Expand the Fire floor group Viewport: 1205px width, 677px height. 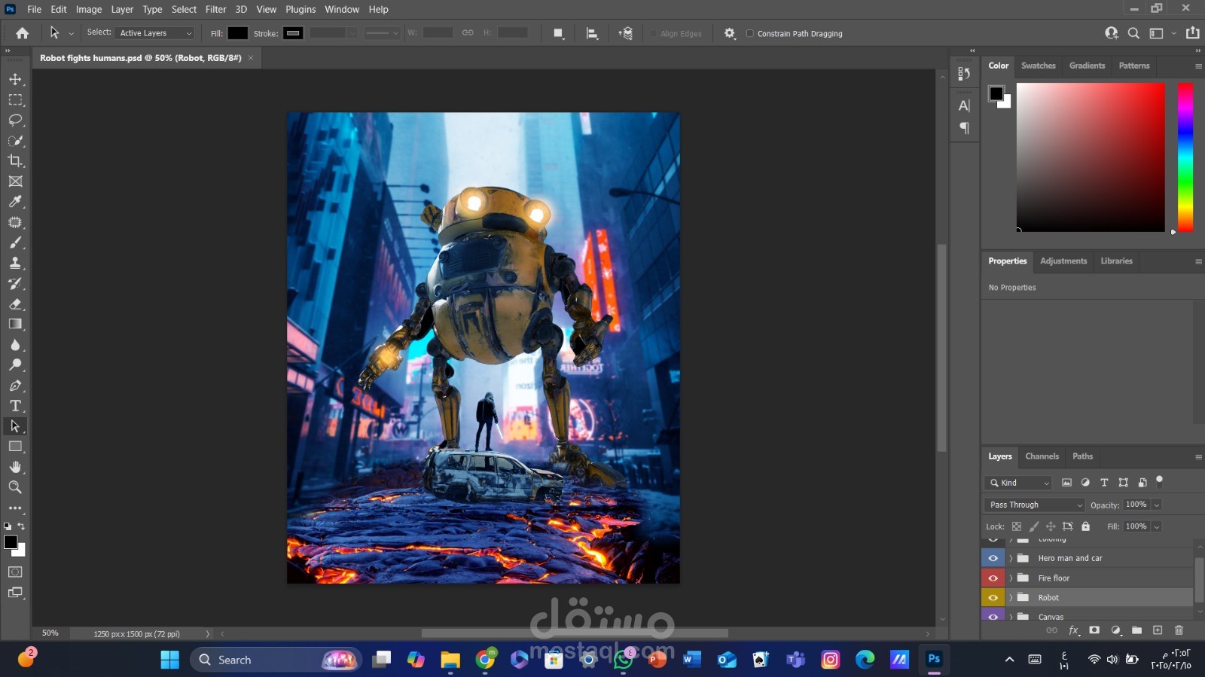[1011, 578]
